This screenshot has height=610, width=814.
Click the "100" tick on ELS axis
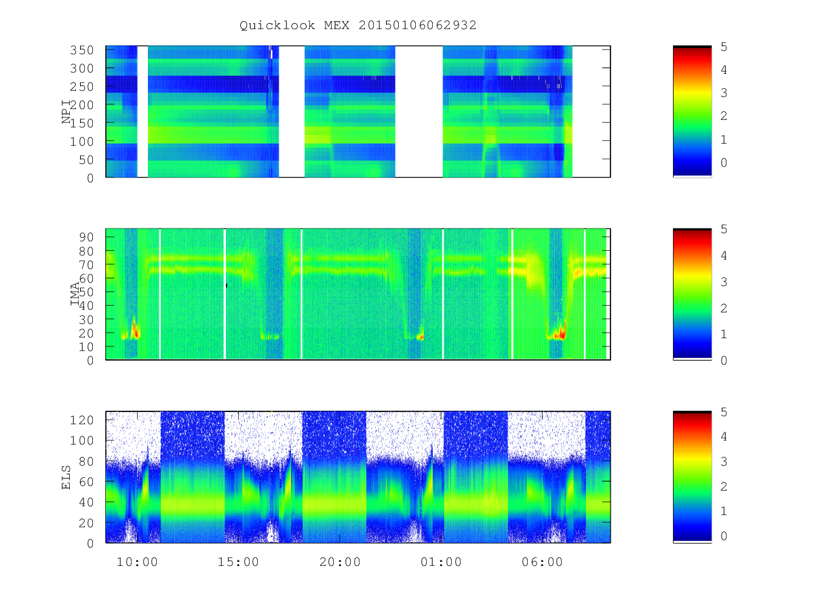[81, 441]
